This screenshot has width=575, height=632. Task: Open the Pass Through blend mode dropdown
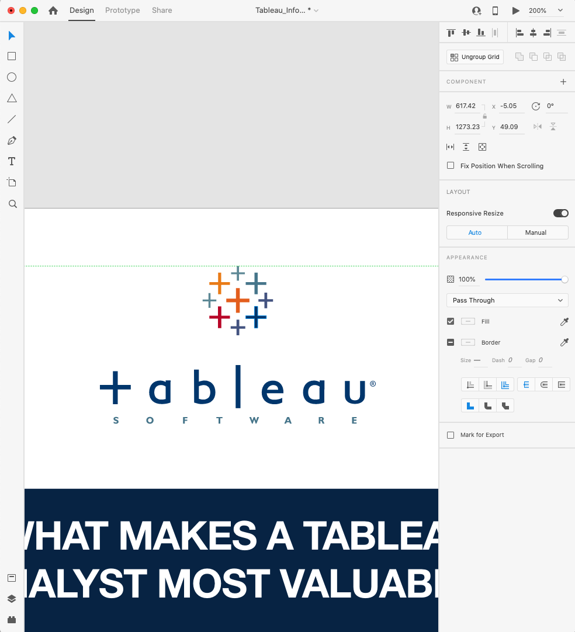pos(507,300)
